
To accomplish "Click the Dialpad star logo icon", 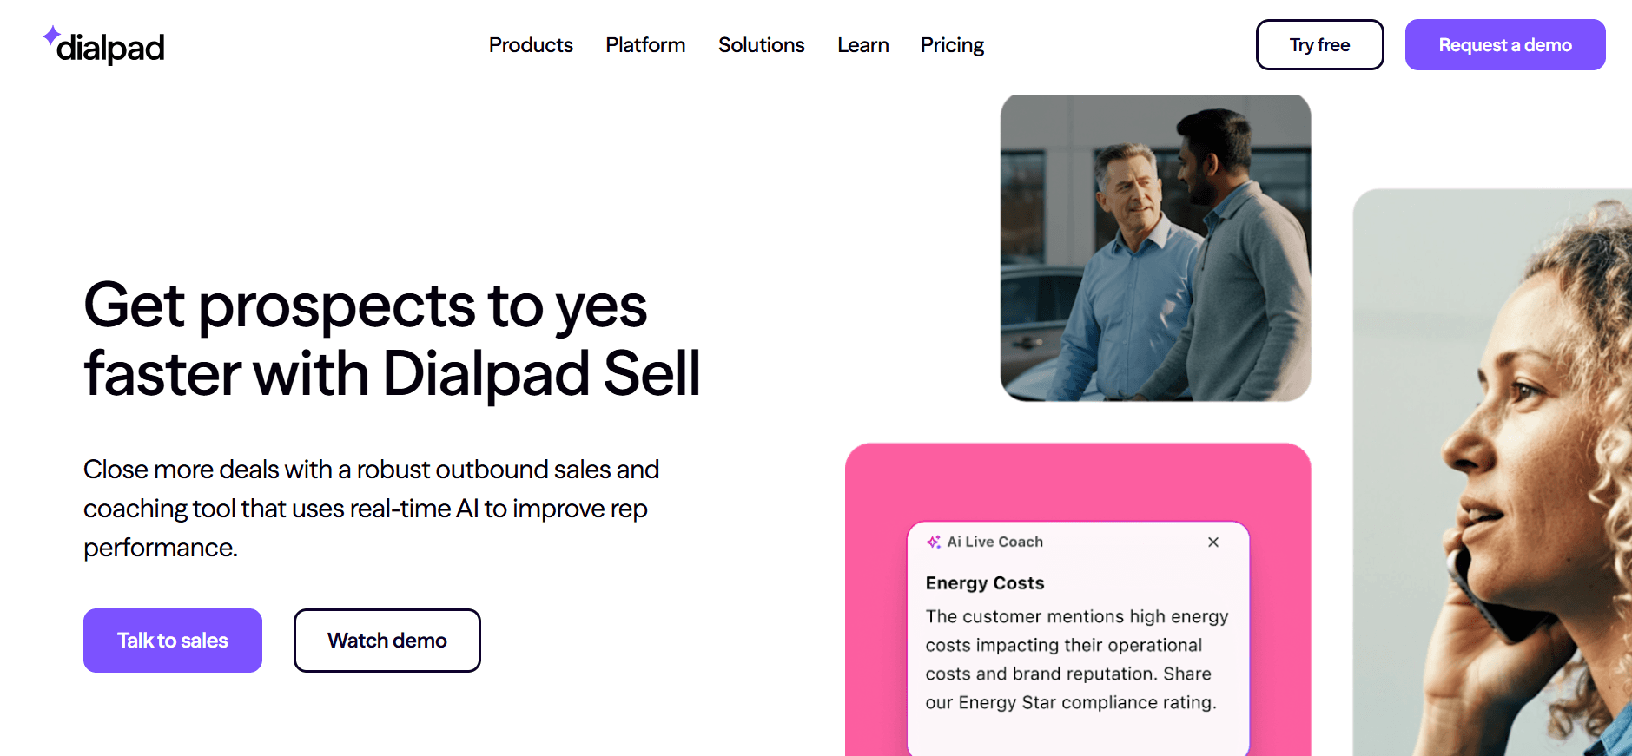I will [52, 34].
